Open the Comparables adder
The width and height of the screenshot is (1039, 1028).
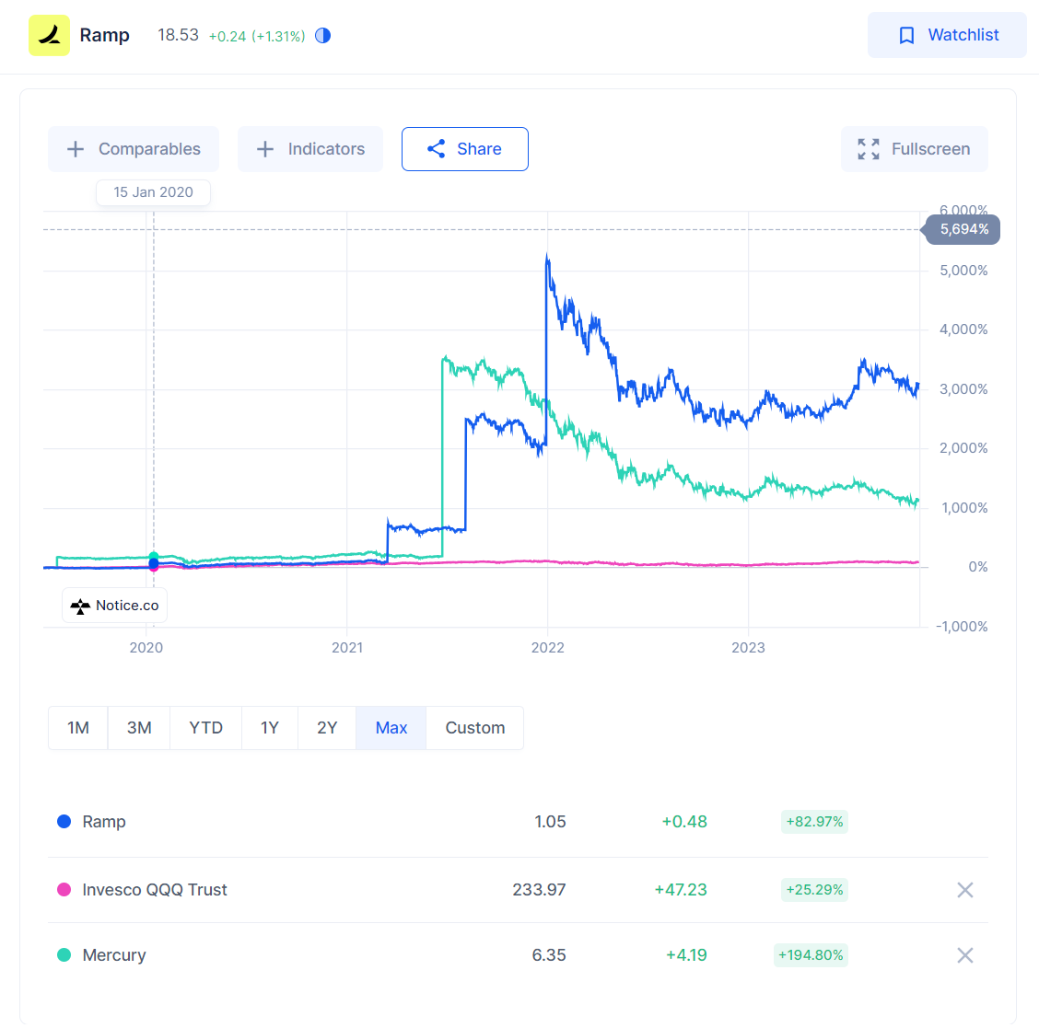click(134, 149)
